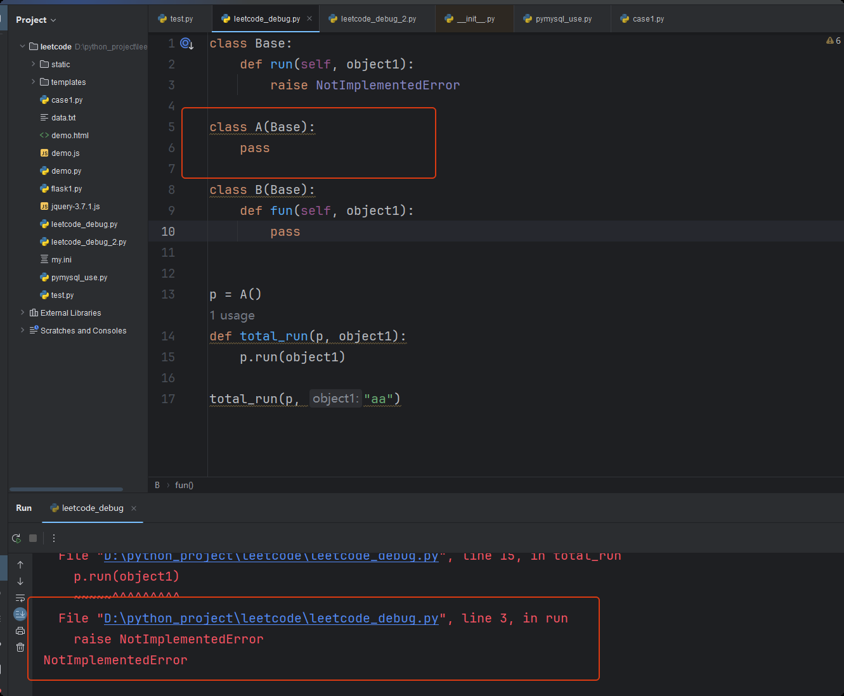This screenshot has height=696, width=844.
Task: Open the Run toolbar more-options menu
Action: tap(54, 538)
